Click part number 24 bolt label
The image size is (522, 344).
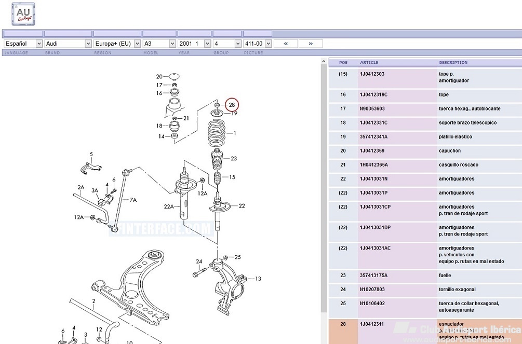pos(199,262)
